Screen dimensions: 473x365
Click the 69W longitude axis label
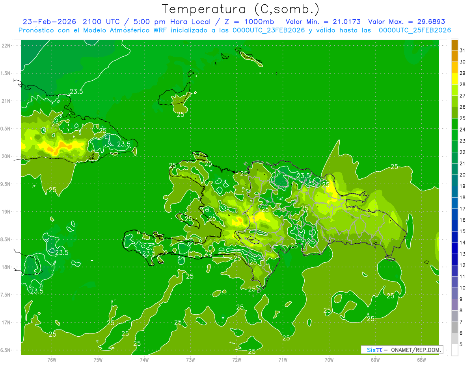coord(375,359)
